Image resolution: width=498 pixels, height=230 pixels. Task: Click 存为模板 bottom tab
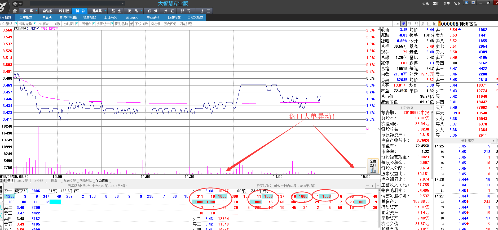click(102, 181)
